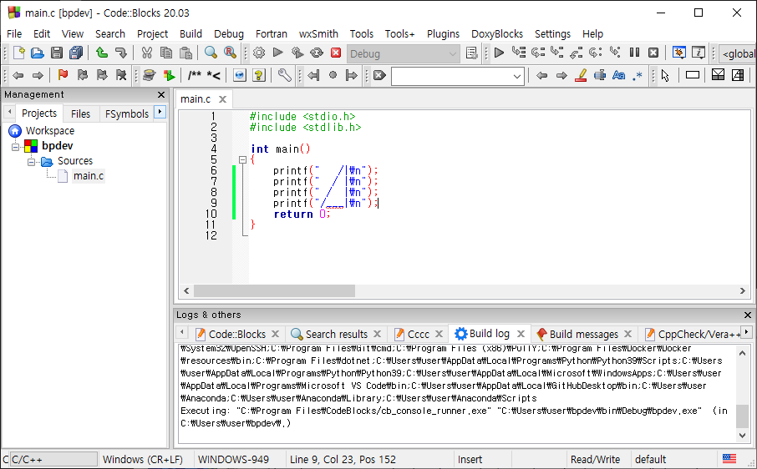Open the Build menu

191,33
